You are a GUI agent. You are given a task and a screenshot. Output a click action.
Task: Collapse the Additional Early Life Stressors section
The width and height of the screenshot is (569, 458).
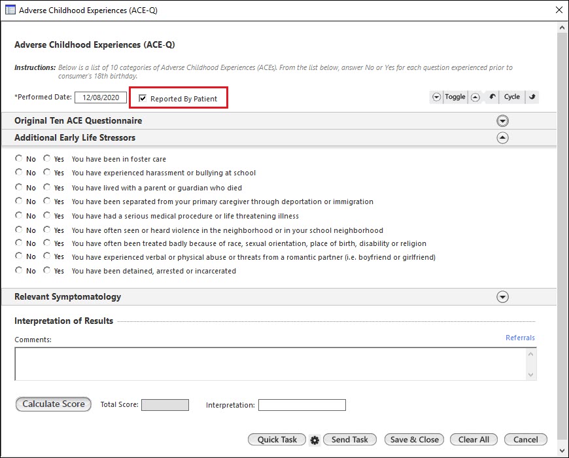502,138
